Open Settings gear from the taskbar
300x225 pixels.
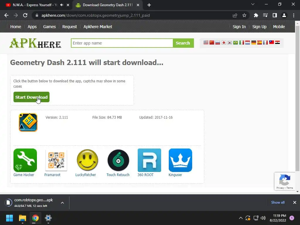click(x=48, y=218)
